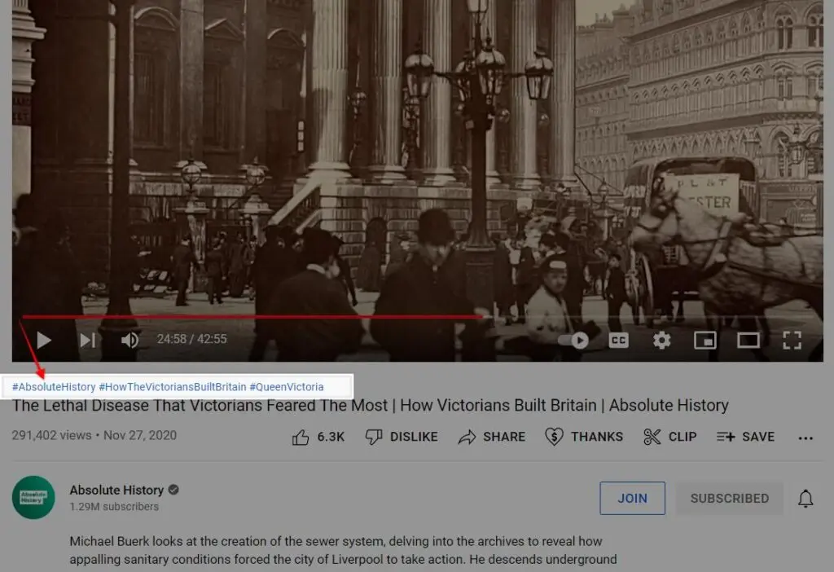Viewport: 834px width, 572px height.
Task: Switch to miniplayer mode
Action: click(x=705, y=340)
